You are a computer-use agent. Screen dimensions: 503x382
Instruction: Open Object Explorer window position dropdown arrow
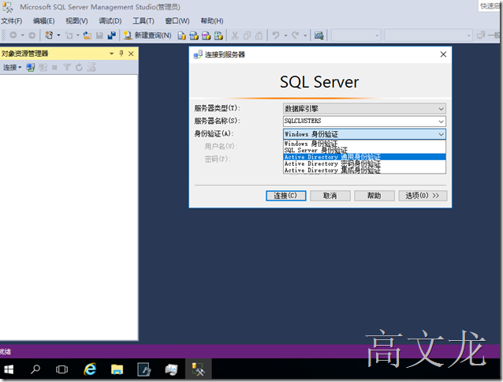point(112,54)
